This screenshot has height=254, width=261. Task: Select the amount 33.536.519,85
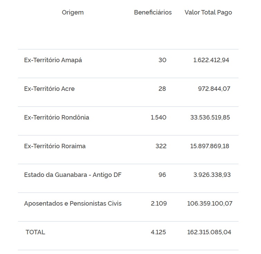(210, 117)
